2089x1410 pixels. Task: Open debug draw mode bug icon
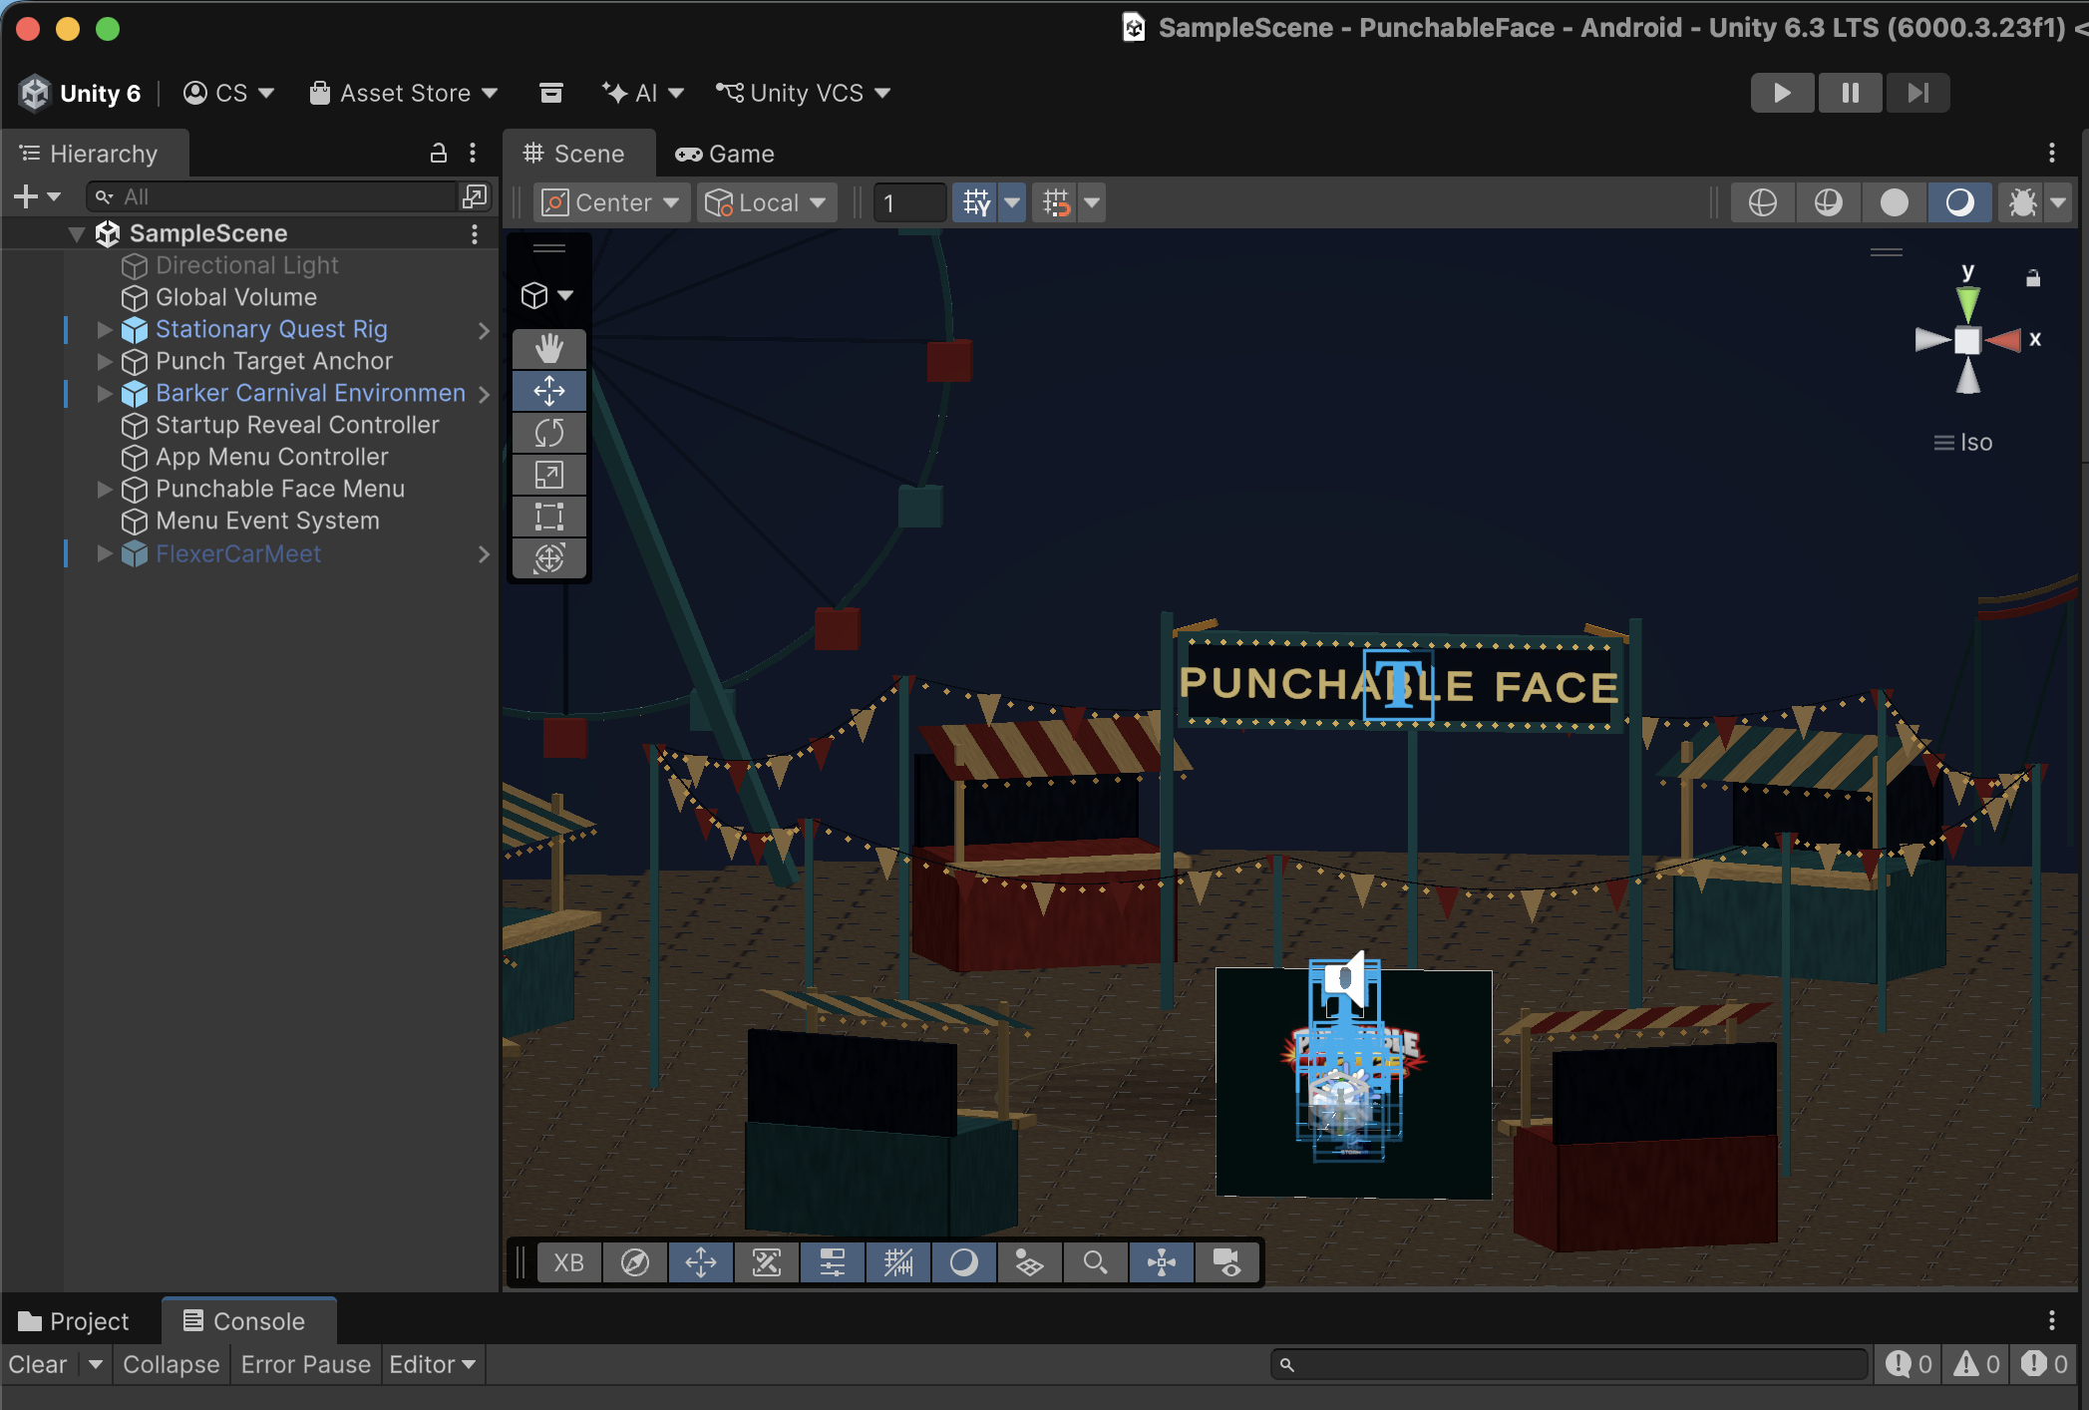pos(2023,202)
